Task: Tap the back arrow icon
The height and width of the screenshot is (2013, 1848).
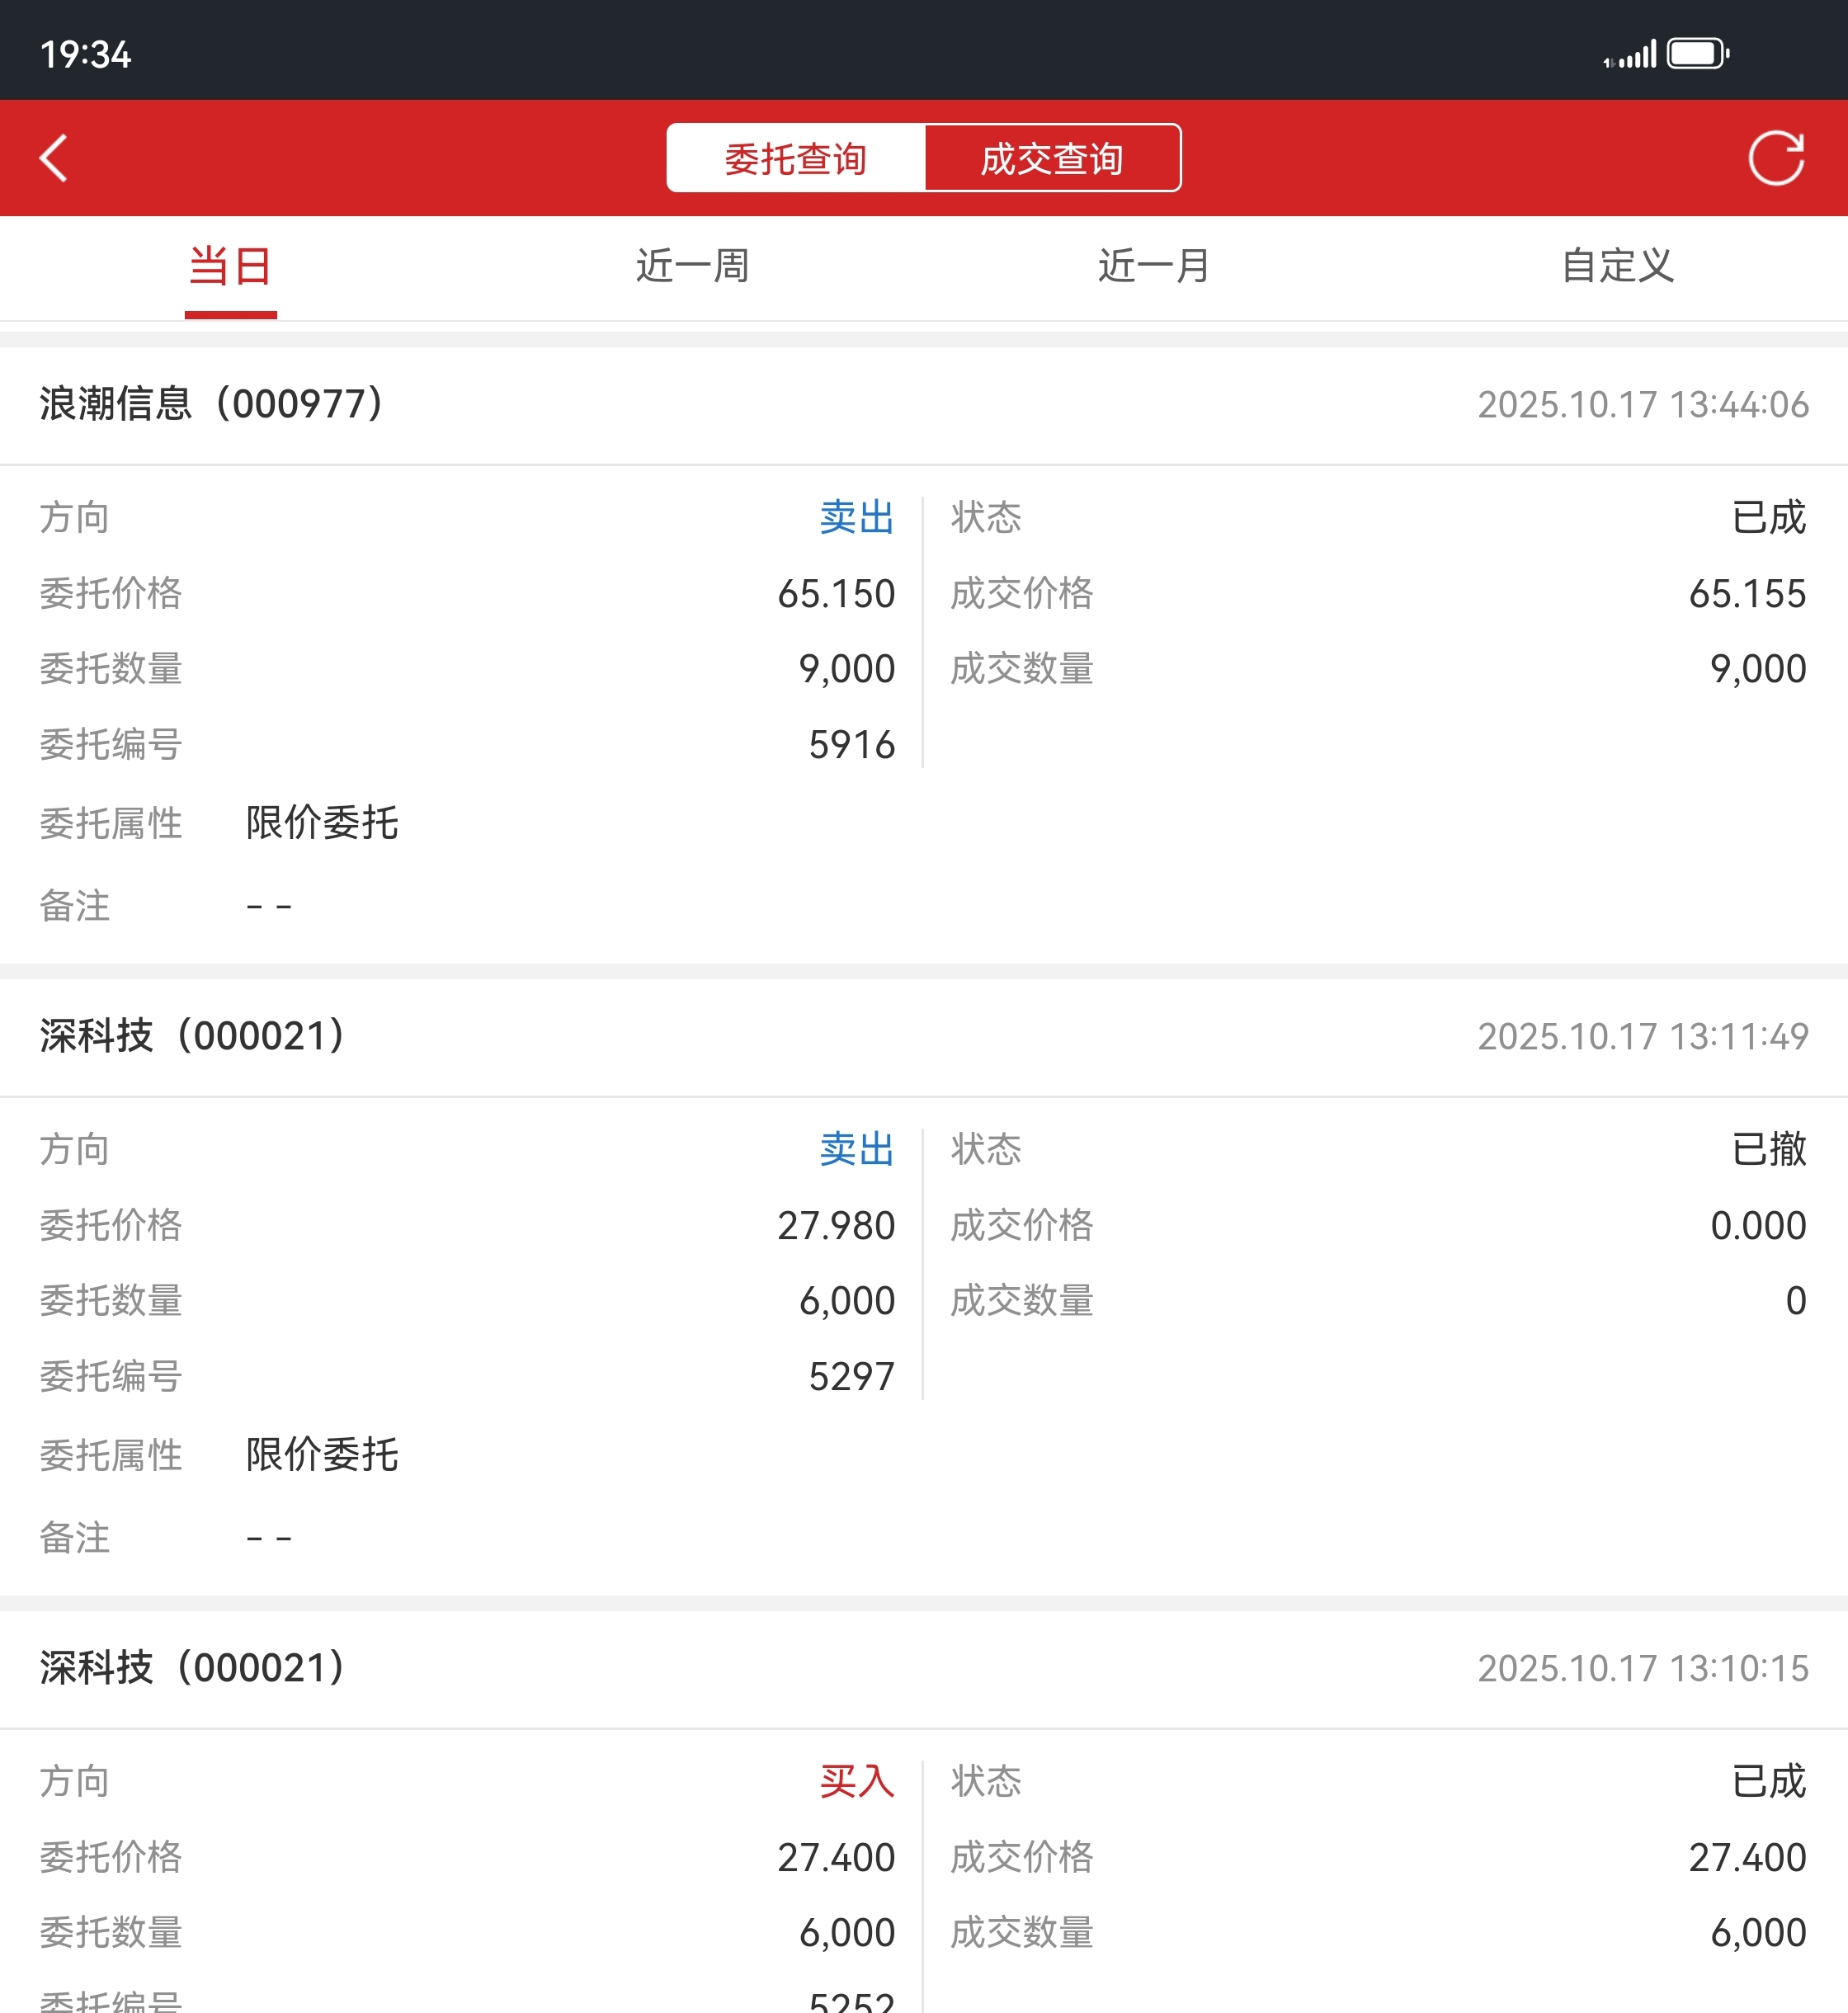Action: 54,158
